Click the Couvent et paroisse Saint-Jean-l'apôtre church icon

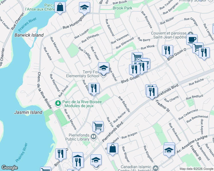click(191, 34)
